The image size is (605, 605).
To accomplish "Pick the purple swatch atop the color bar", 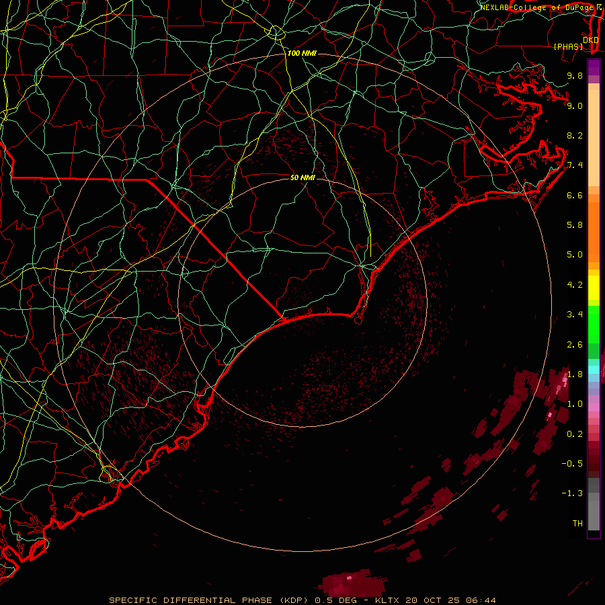I will click(594, 68).
